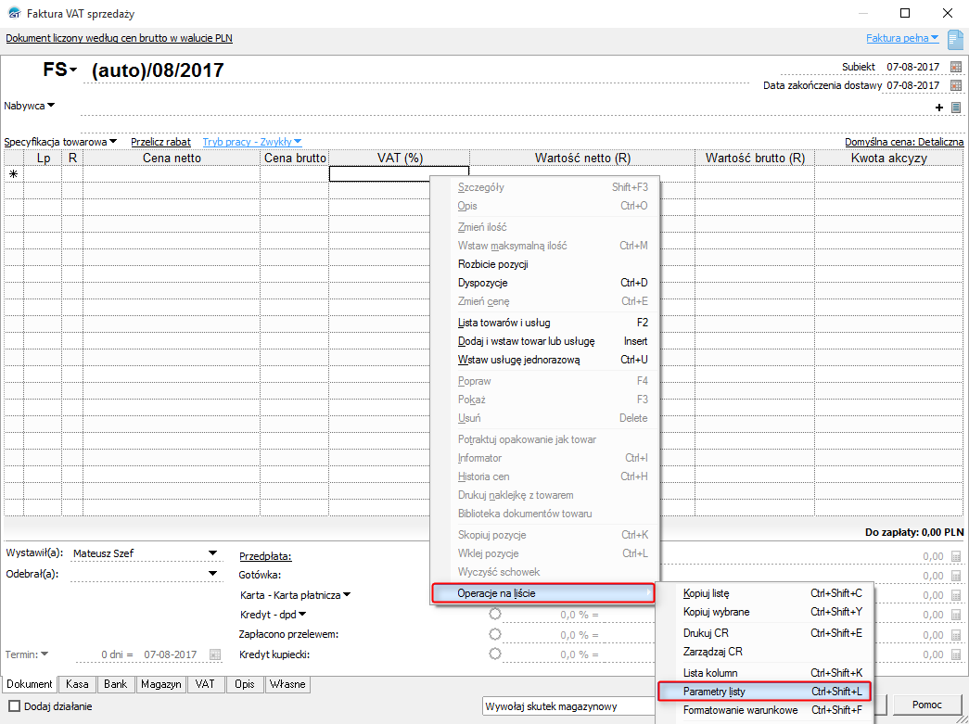Open calendar for Data zakończenia dostawy
The width and height of the screenshot is (969, 724).
point(956,85)
